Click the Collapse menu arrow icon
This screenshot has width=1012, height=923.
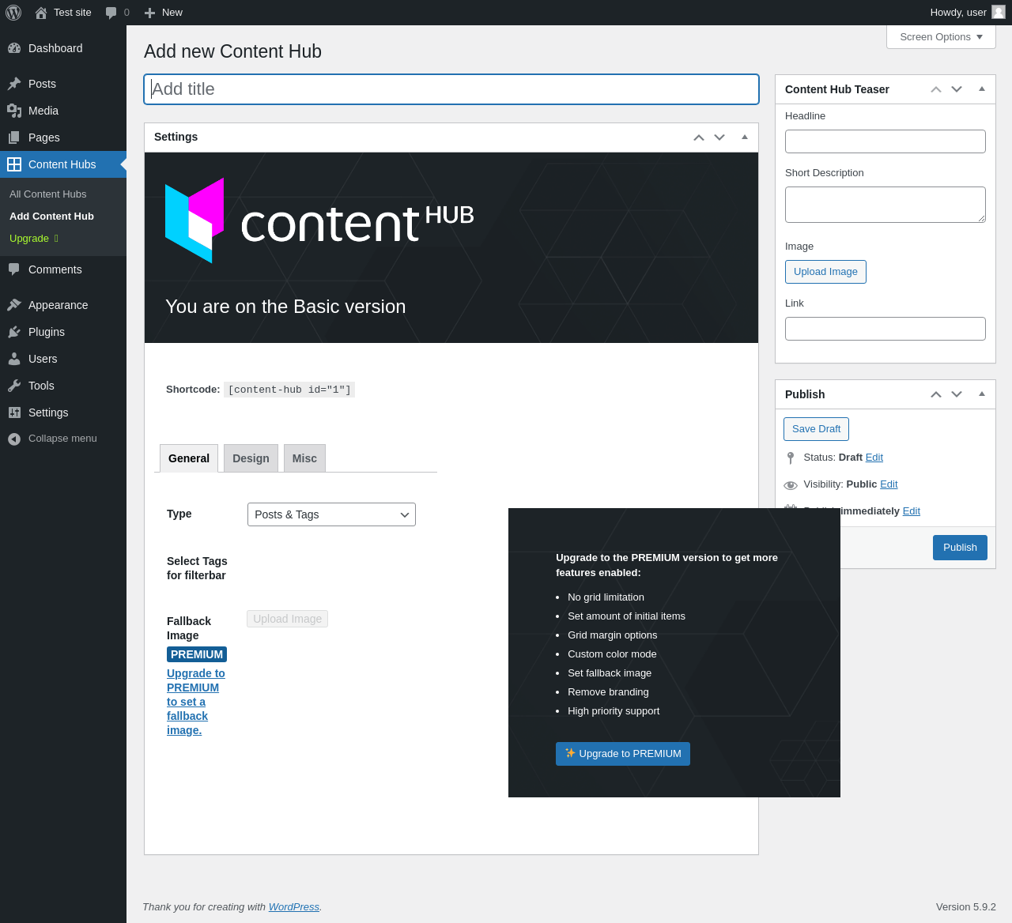(14, 439)
